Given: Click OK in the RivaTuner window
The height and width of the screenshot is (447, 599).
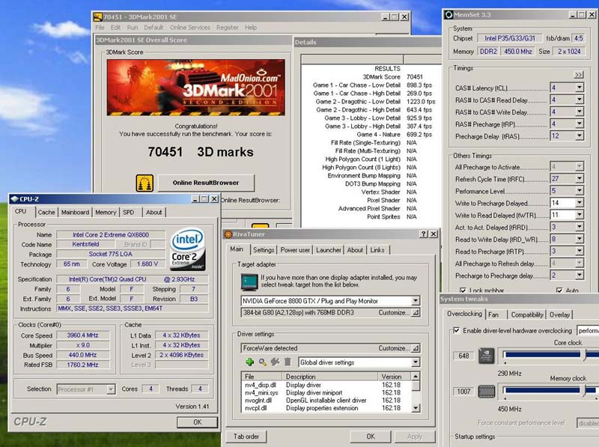Looking at the screenshot, I should pyautogui.click(x=371, y=437).
